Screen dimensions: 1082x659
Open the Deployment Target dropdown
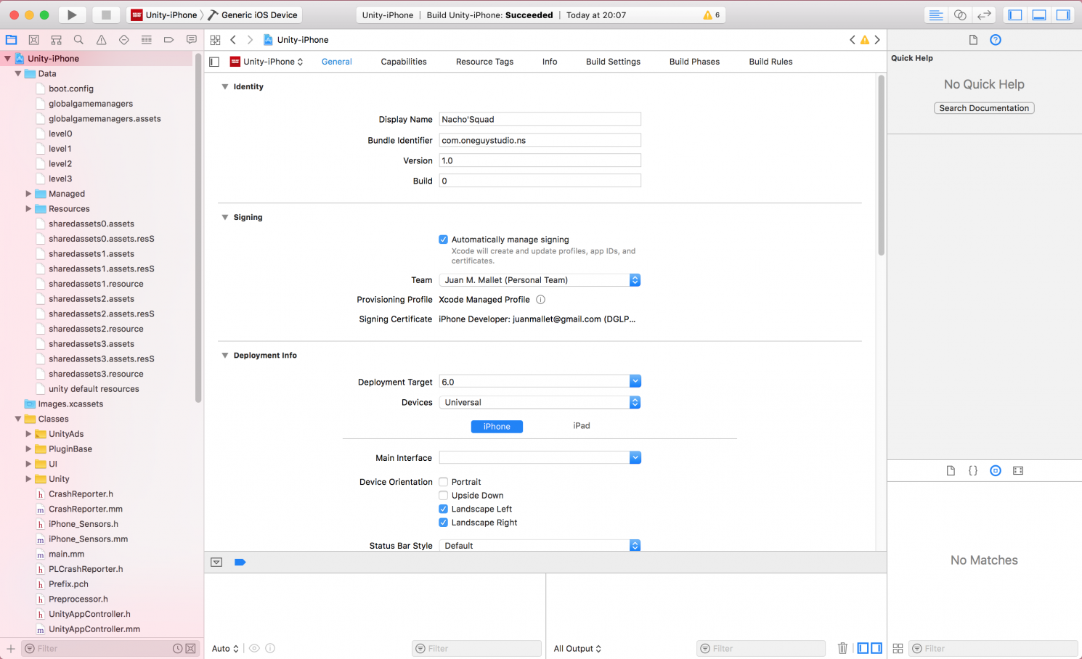coord(540,382)
